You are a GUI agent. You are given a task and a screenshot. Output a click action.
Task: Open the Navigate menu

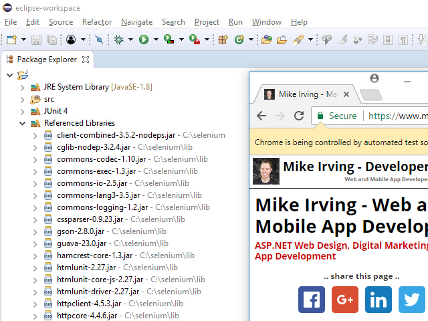136,22
